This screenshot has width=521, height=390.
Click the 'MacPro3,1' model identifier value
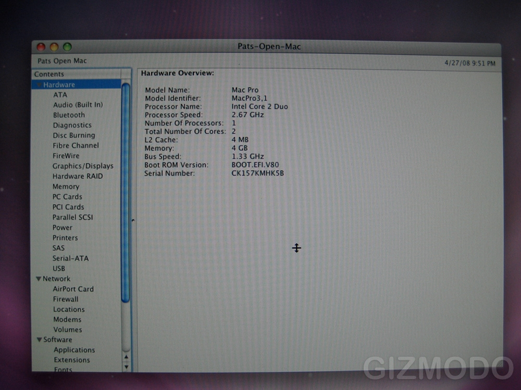[249, 99]
